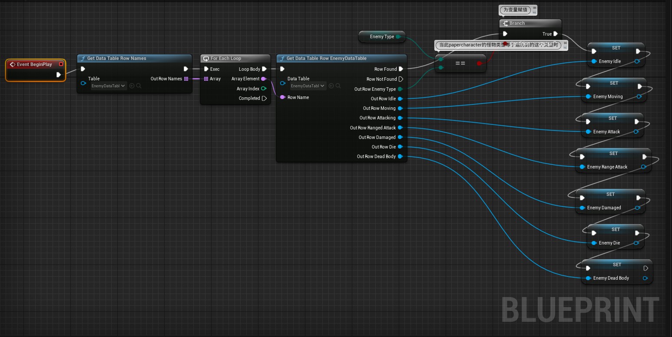Click the True exec pin on Branch
This screenshot has width=672, height=337.
555,34
